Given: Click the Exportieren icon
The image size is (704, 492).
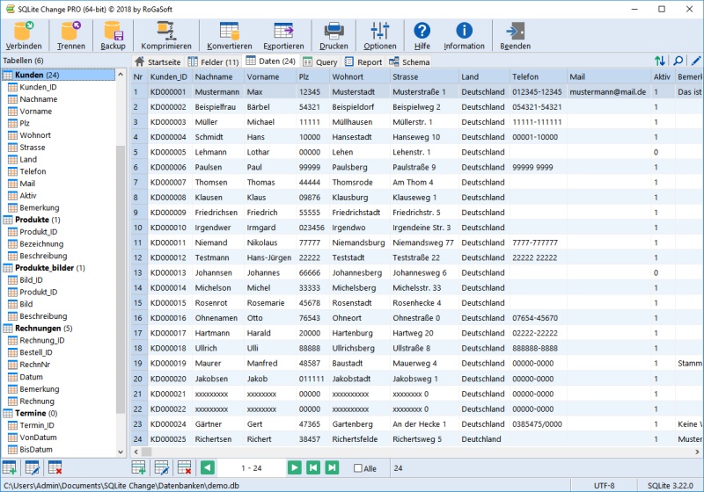Looking at the screenshot, I should coord(283,32).
